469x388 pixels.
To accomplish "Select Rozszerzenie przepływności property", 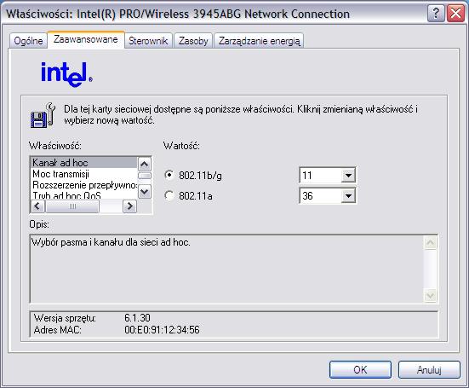I will point(84,185).
